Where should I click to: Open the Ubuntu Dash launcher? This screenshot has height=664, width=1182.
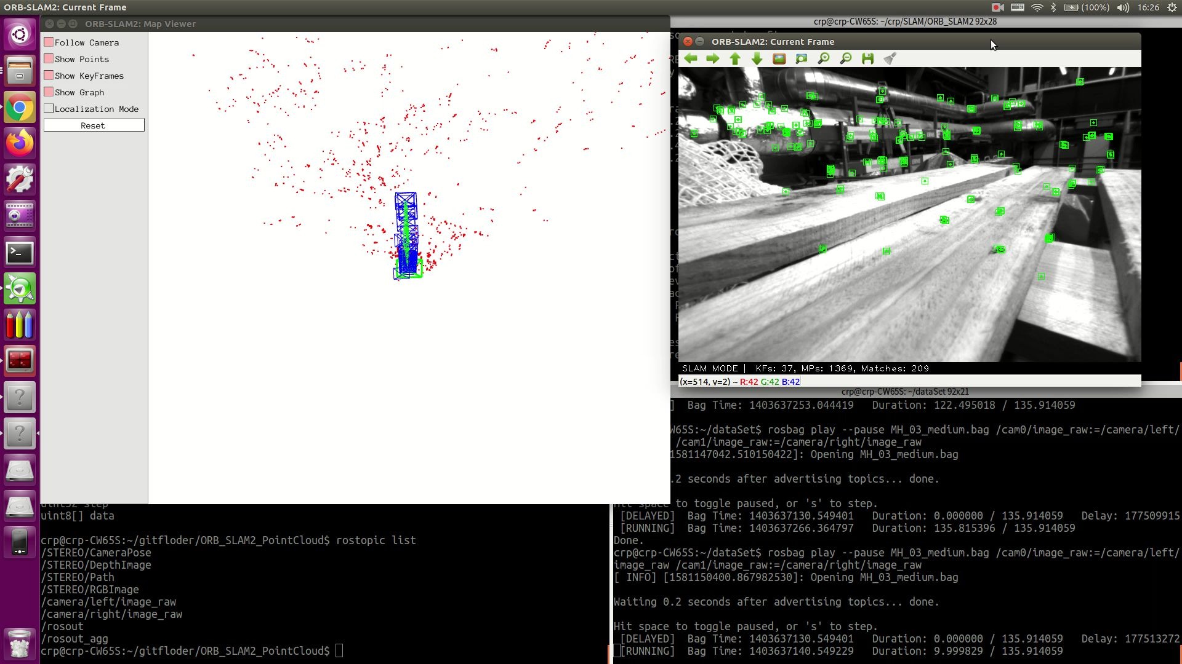tap(20, 33)
